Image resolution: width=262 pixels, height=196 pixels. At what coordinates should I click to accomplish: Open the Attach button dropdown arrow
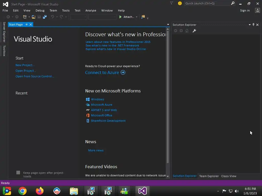click(x=137, y=17)
